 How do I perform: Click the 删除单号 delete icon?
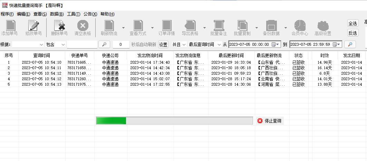click(x=59, y=28)
